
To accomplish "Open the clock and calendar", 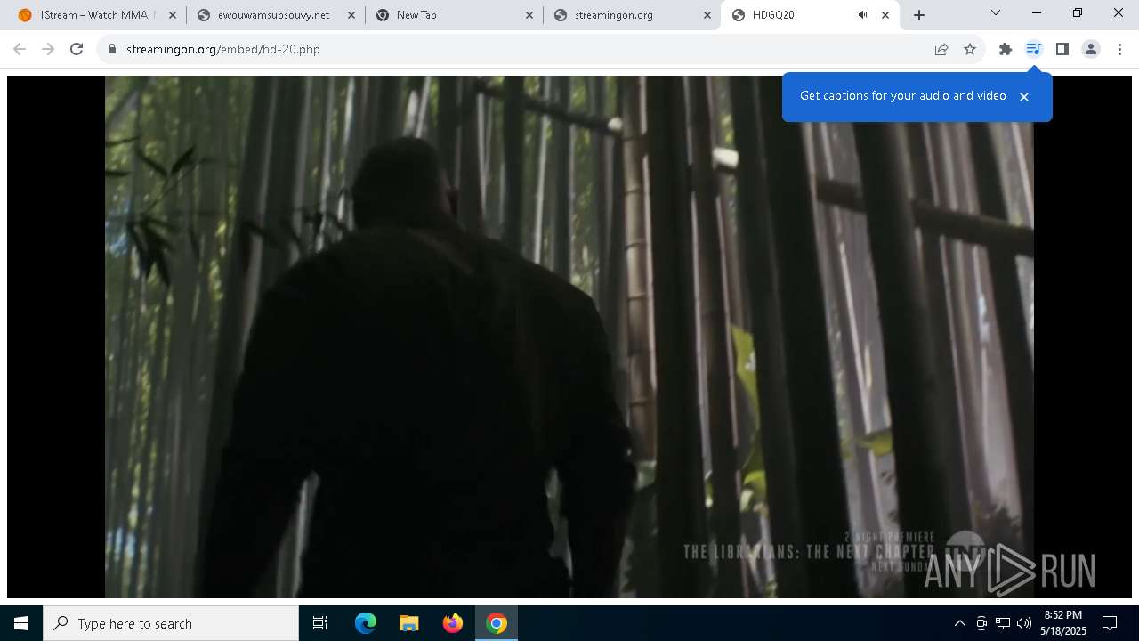I will point(1063,623).
